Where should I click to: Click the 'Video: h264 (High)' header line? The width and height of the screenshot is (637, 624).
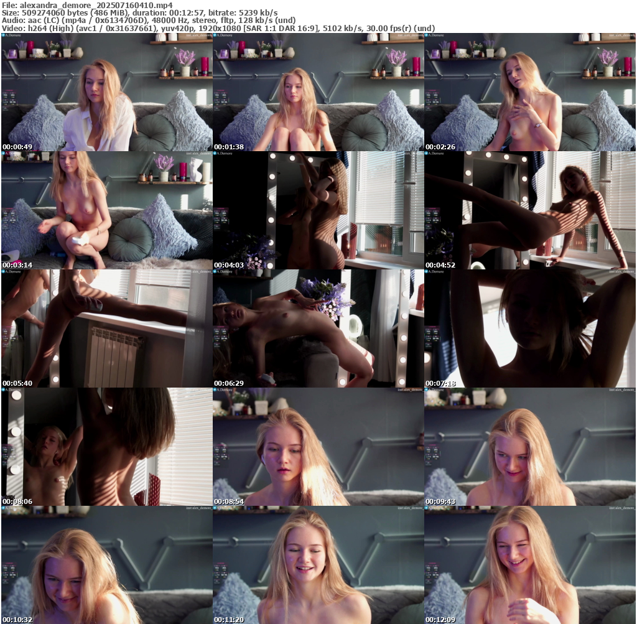(x=218, y=29)
